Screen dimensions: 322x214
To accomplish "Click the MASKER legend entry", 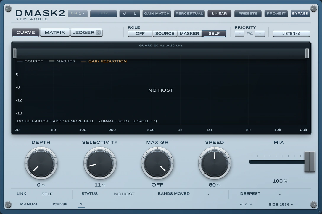I will pyautogui.click(x=62, y=61).
